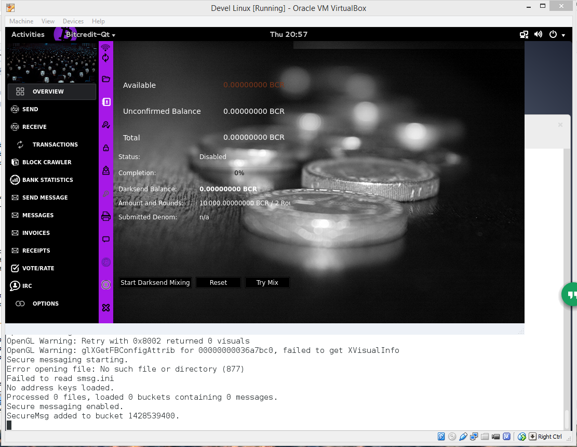Click the volume speaker icon in top bar
Image resolution: width=577 pixels, height=447 pixels.
539,34
